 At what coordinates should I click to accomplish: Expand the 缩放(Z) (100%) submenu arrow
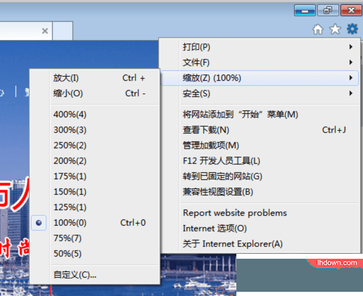[351, 78]
